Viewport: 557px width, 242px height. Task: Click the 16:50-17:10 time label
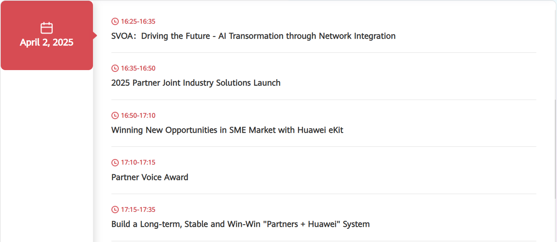tap(138, 115)
